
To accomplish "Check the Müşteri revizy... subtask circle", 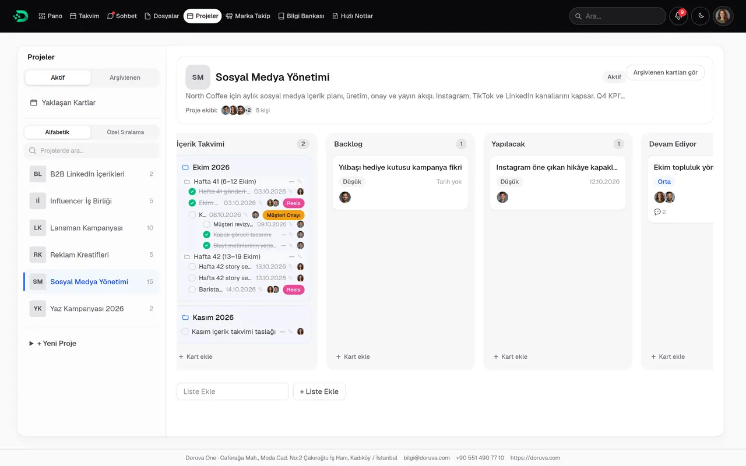I will pos(207,224).
